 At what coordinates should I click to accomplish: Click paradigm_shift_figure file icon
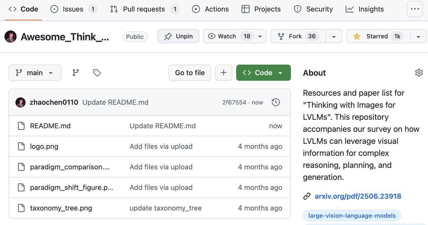[21, 187]
